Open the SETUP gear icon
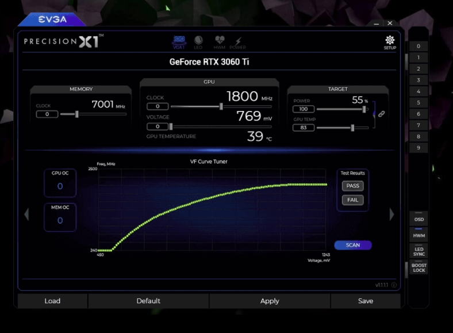Image resolution: width=453 pixels, height=333 pixels. tap(390, 41)
